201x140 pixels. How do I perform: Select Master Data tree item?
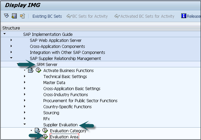pyautogui.click(x=54, y=82)
